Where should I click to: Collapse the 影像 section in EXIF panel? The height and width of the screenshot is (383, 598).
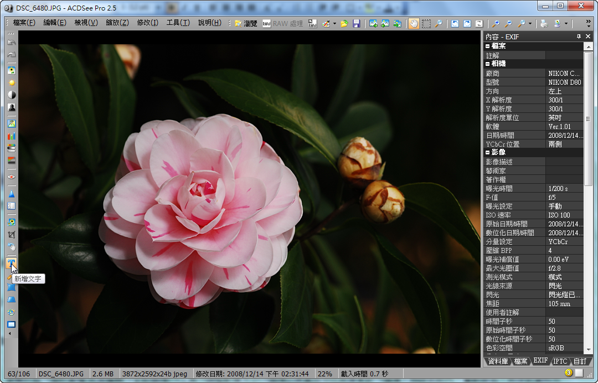tap(488, 152)
